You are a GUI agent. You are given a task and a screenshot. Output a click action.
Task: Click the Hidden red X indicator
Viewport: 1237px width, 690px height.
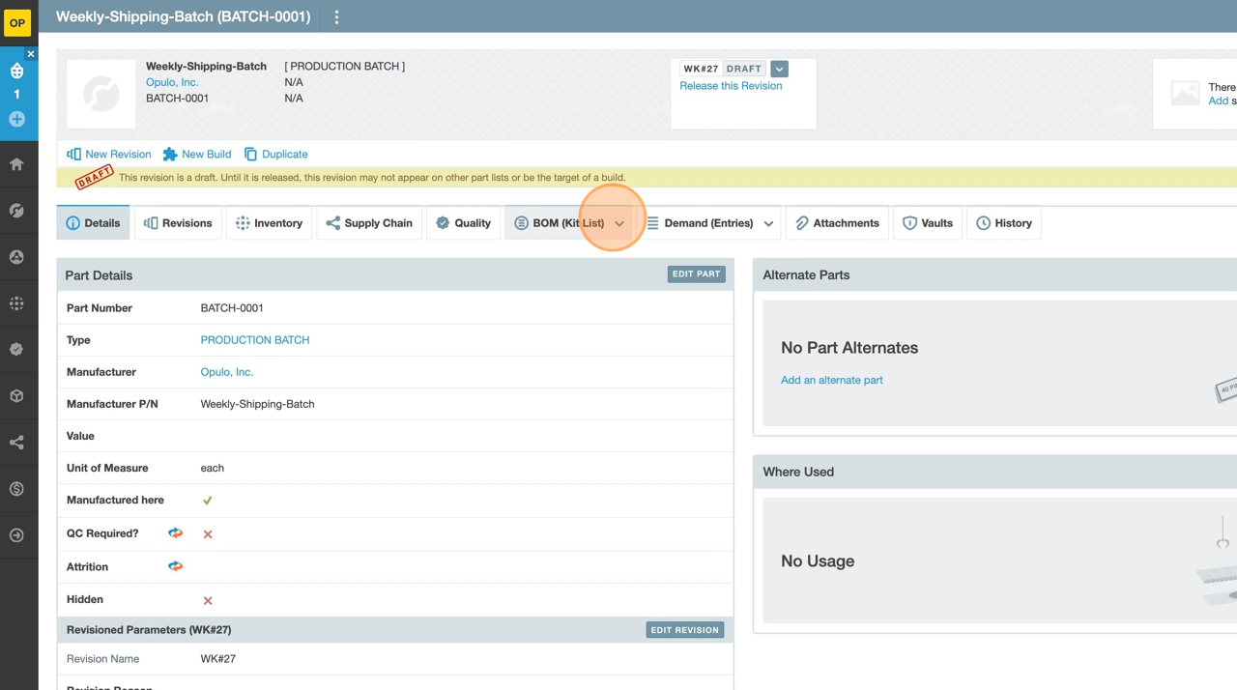pos(208,600)
